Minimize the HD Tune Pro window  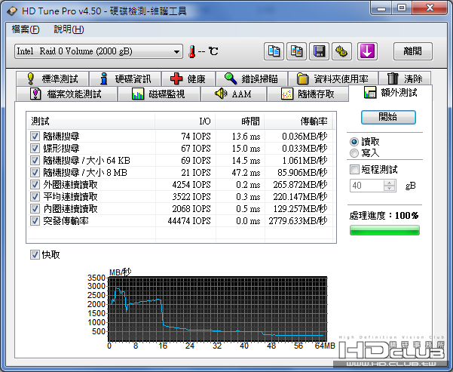(381, 8)
